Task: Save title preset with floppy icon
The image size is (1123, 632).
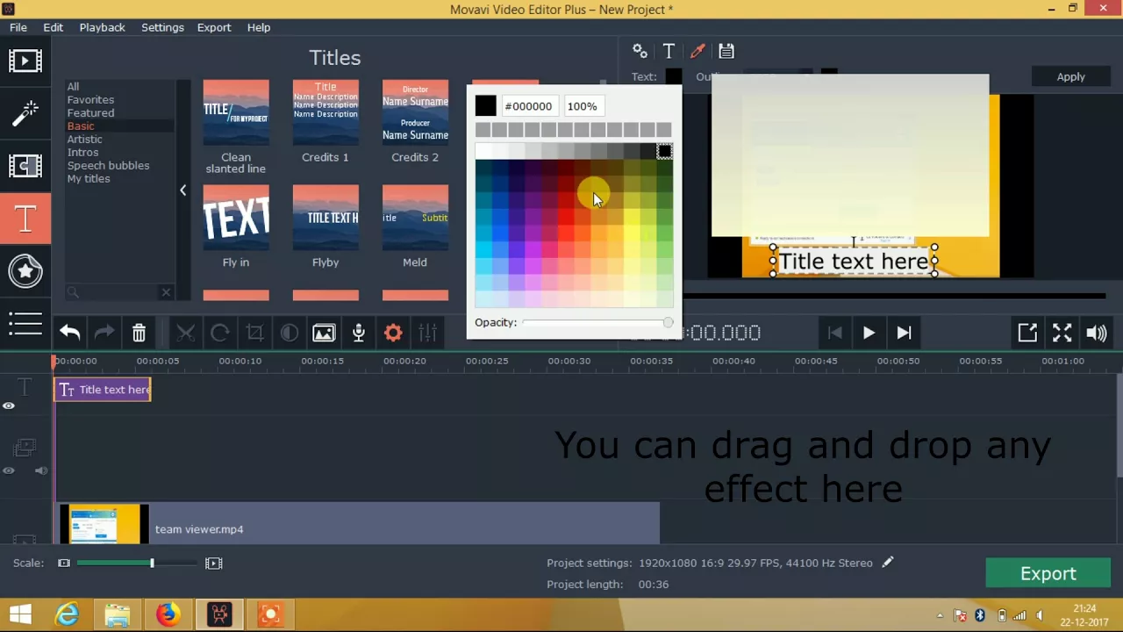Action: [x=726, y=51]
